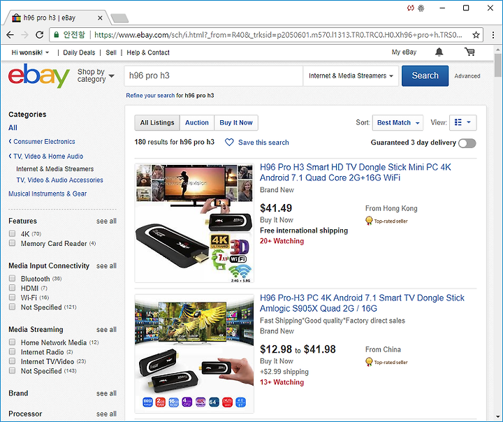Open the Best Match sort dropdown
503x422 pixels.
point(398,122)
